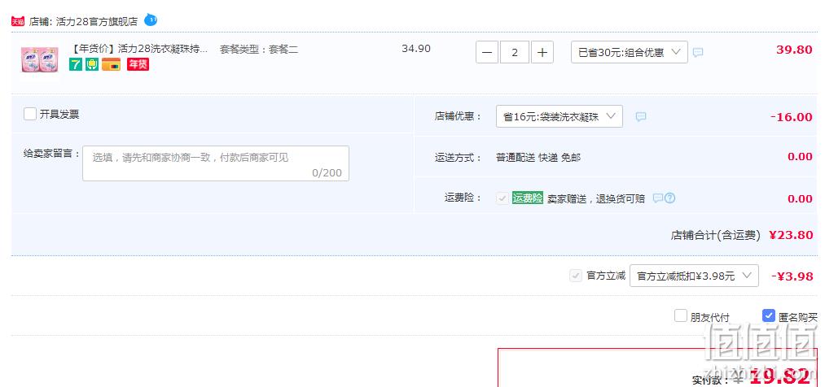
Task: Click the product thumbnail image
Action: pos(39,59)
